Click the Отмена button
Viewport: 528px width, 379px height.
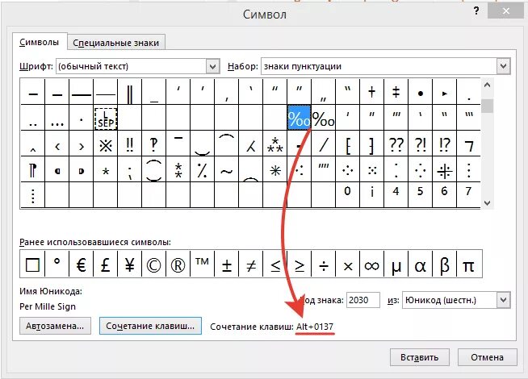click(488, 357)
